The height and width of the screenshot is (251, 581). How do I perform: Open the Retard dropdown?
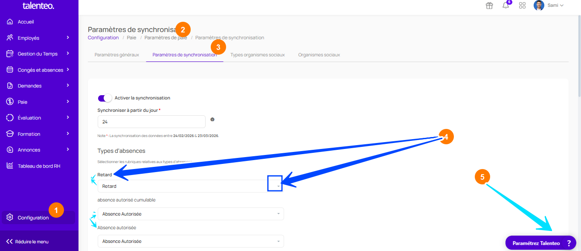pyautogui.click(x=190, y=186)
